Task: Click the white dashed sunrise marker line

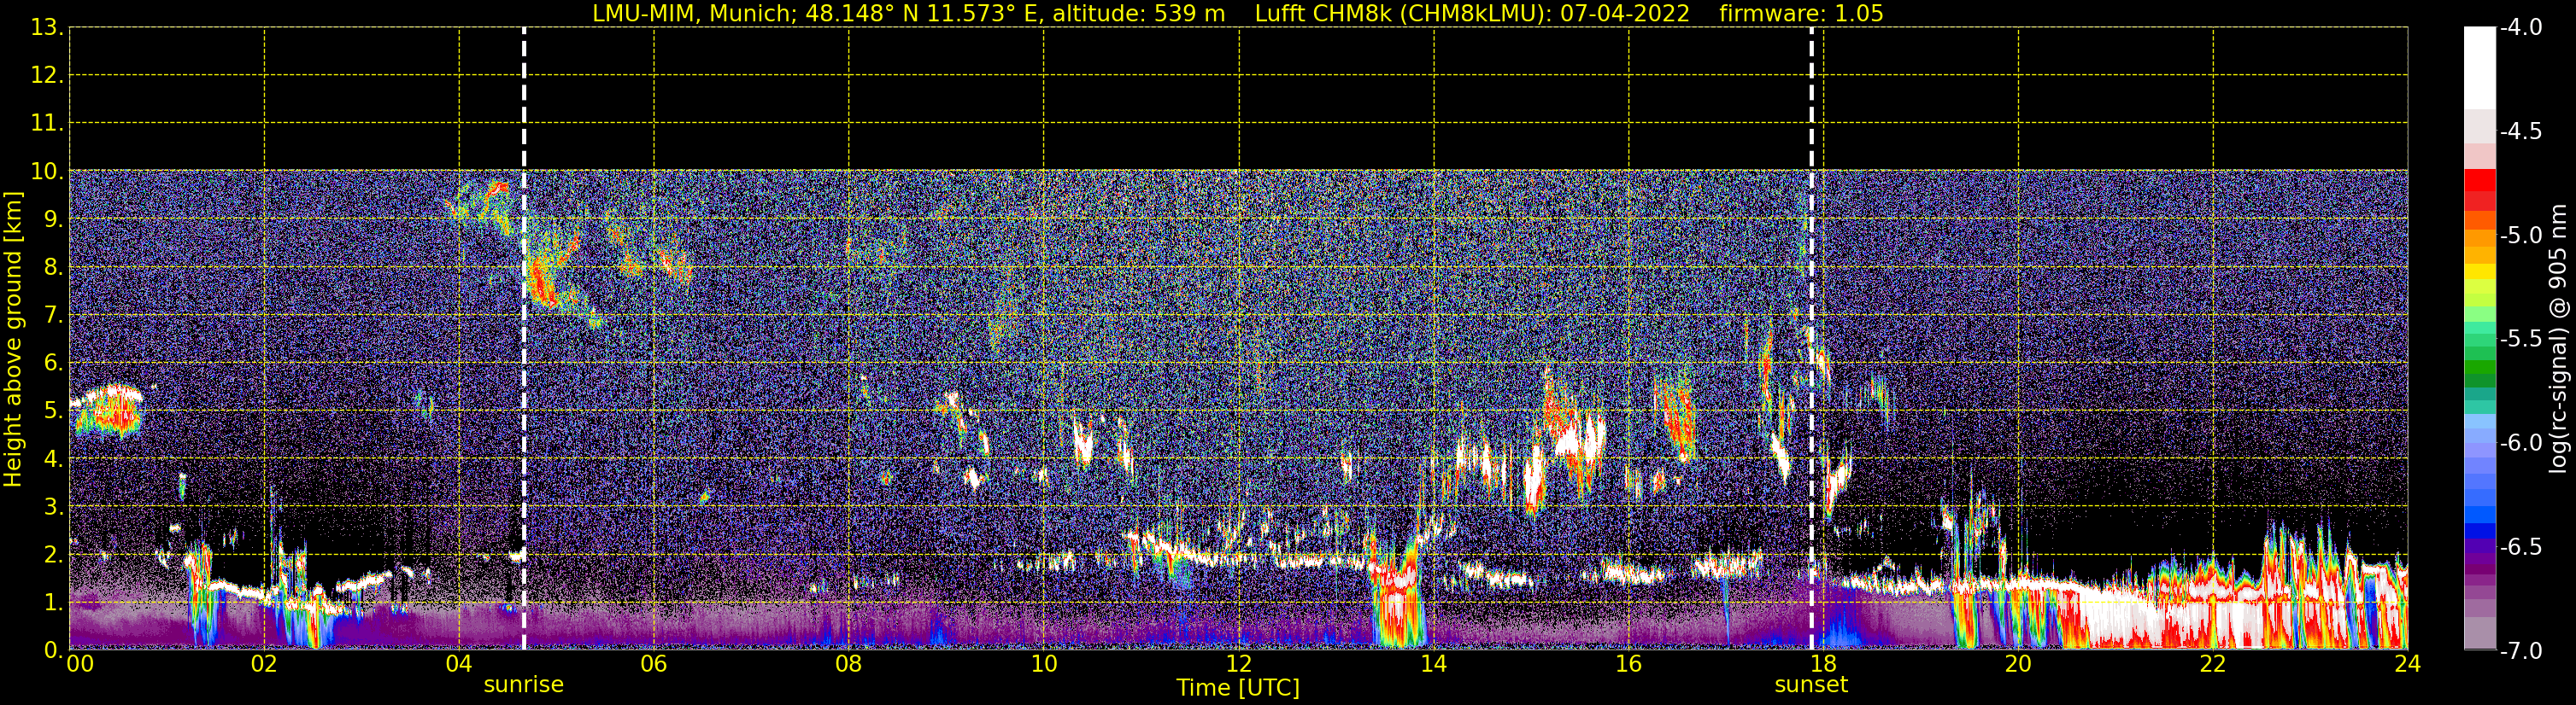Action: (x=524, y=339)
